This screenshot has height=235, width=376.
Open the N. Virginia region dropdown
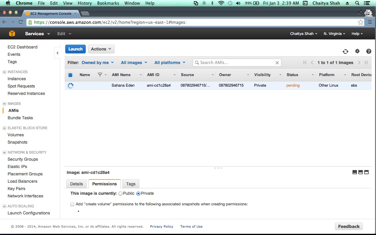click(x=334, y=34)
